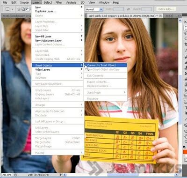Image resolution: width=187 pixels, height=178 pixels.
Task: Click New Smart Object via Copy
Action: [105, 69]
